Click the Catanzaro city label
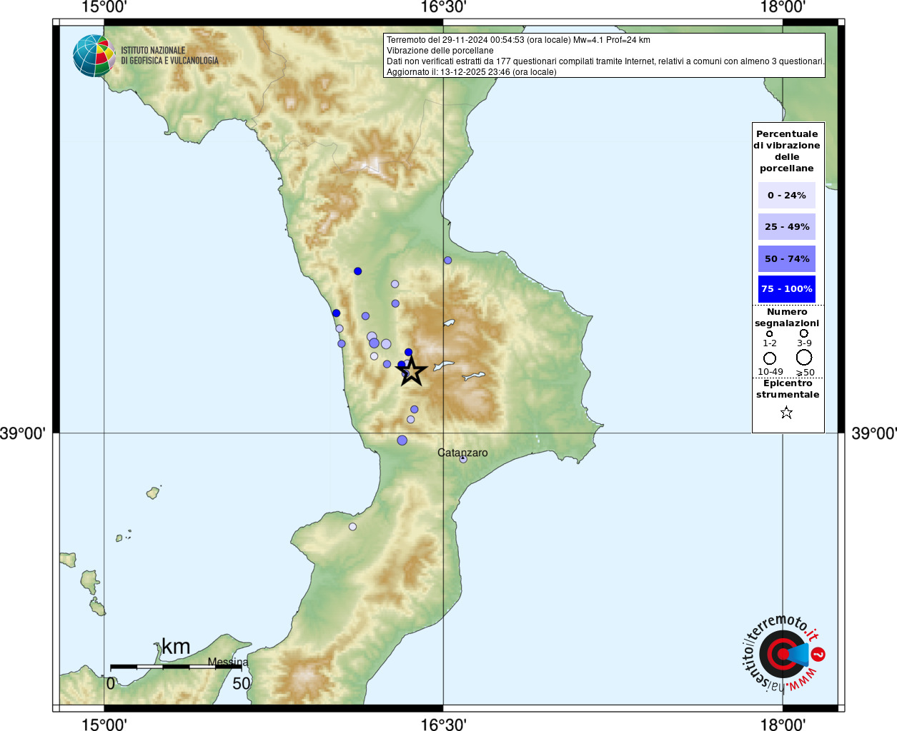The image size is (897, 731). [x=462, y=453]
